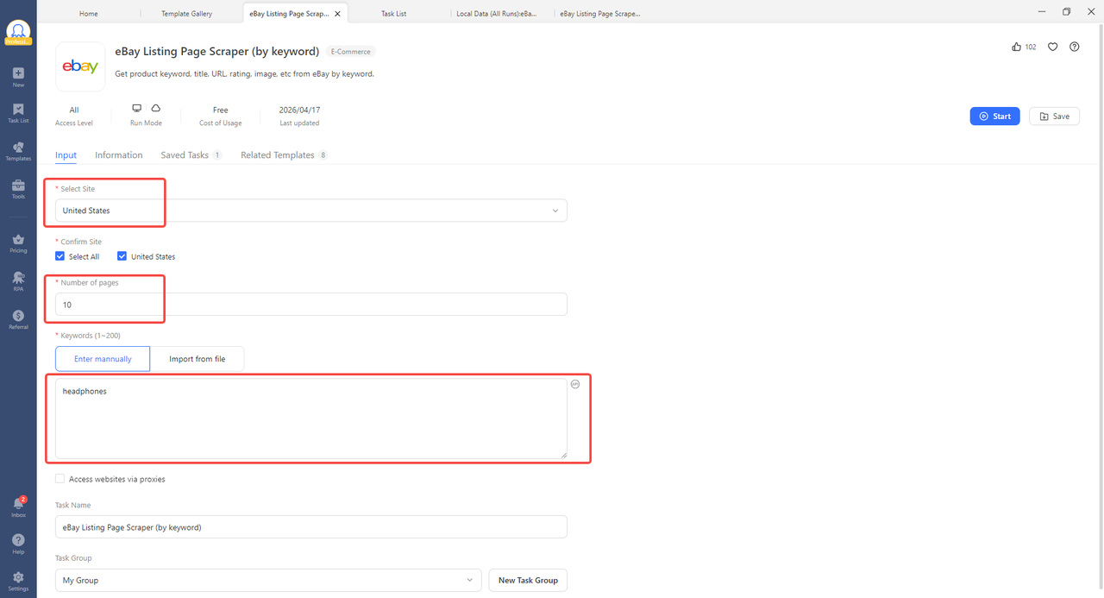Click the Start button
The width and height of the screenshot is (1104, 598).
(994, 115)
